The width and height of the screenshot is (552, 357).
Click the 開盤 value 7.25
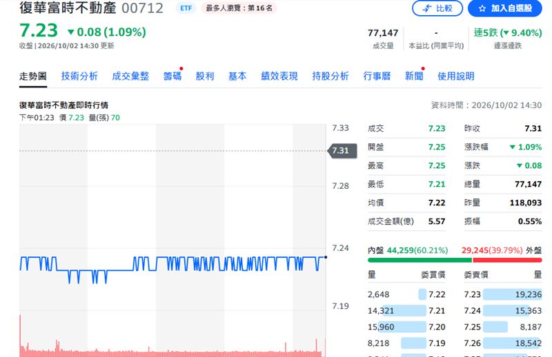[437, 147]
